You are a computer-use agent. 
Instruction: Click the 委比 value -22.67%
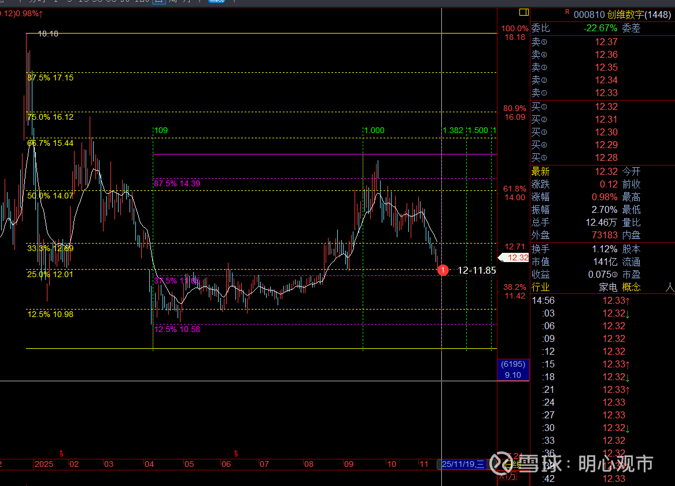(x=600, y=28)
